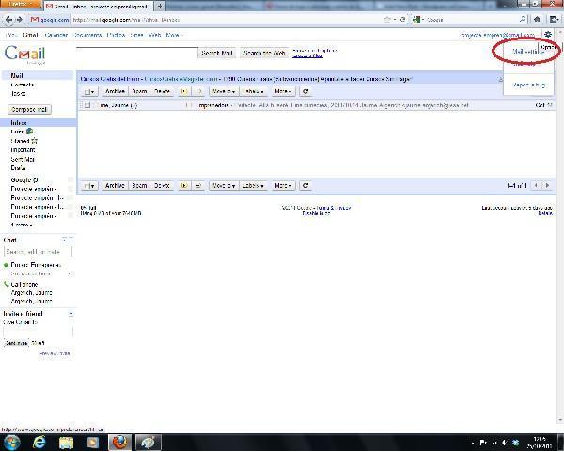Click the Call phone icon

tap(7, 284)
